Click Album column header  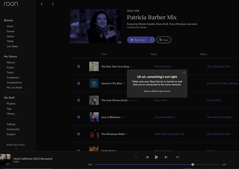(203, 54)
